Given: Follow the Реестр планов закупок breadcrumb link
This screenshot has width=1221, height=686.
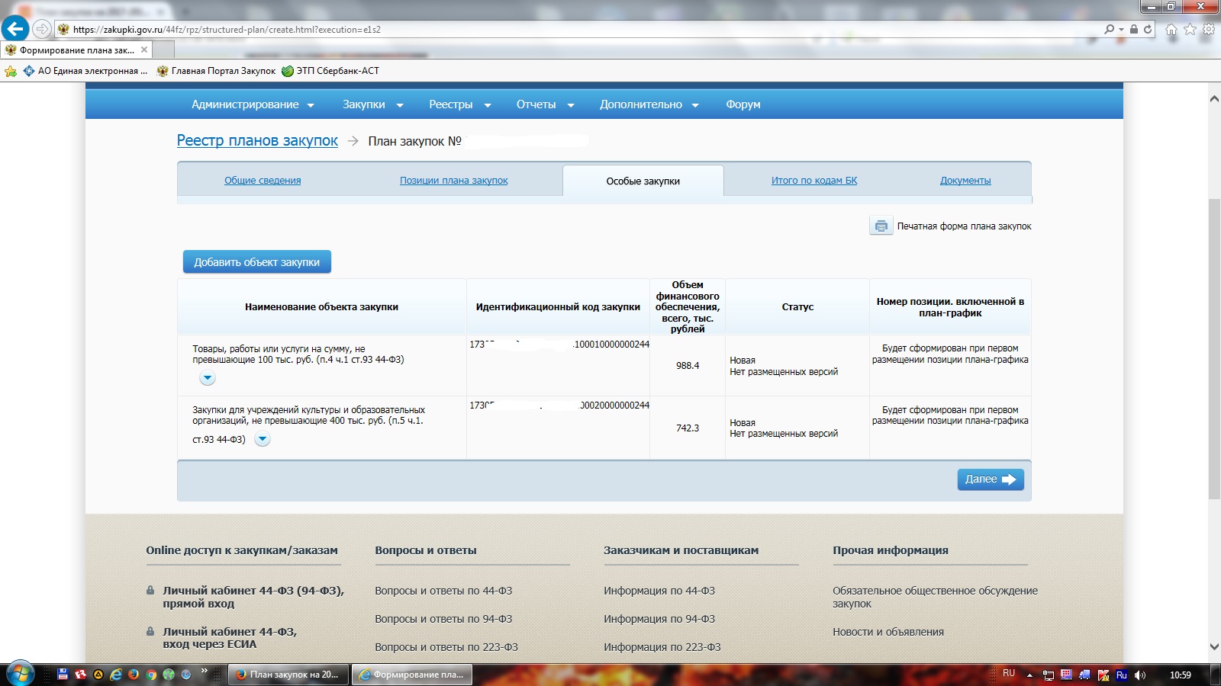Looking at the screenshot, I should coord(257,141).
